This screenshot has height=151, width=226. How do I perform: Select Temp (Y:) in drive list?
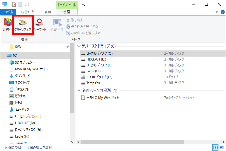pos(153,83)
